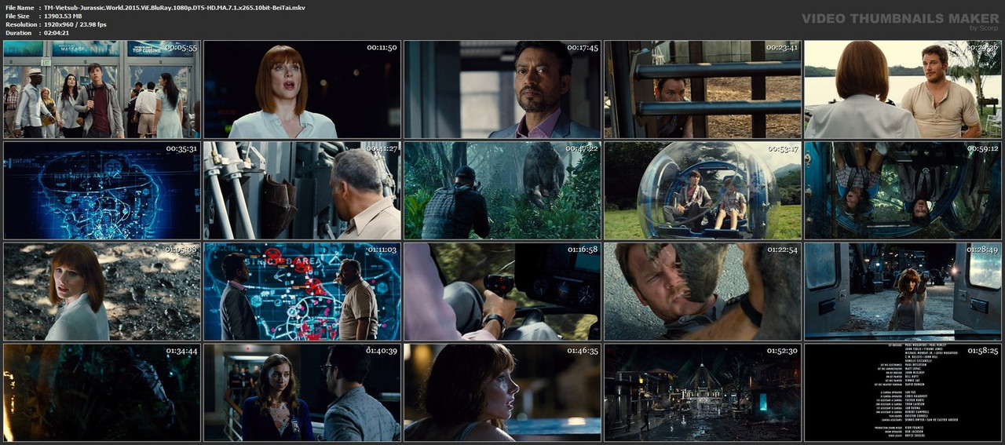Open the 01:11:03 control room map thumbnail
Image resolution: width=1005 pixels, height=445 pixels.
point(302,291)
